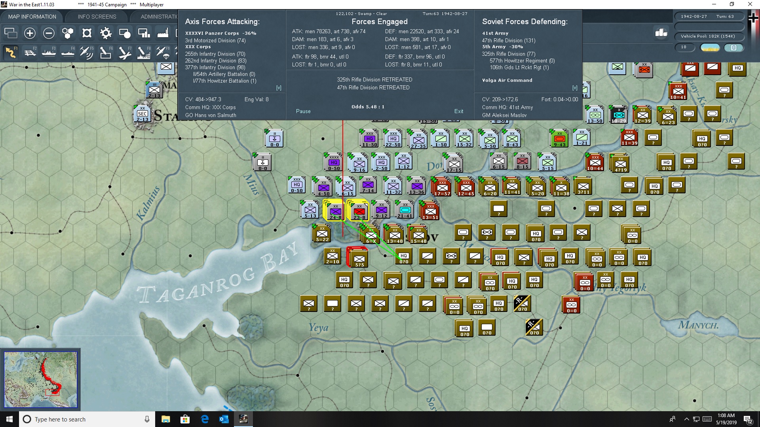Click the German cross flag emblem
Screen dimensions: 760x427
[x=753, y=18]
